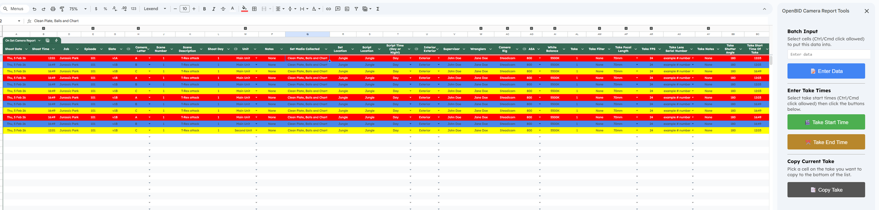Viewport: 879px width, 210px height.
Task: Expand the hidden column group above column AY
Action: click(x=708, y=28)
